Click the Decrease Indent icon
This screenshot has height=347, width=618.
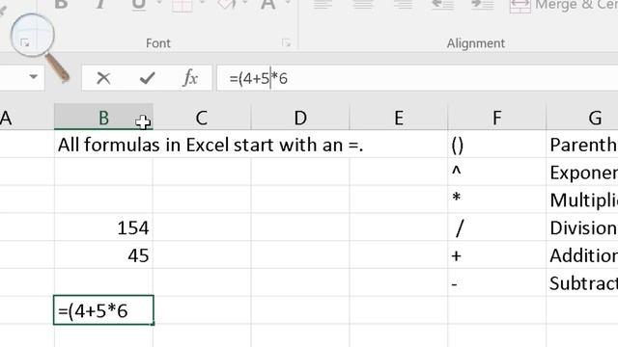442,4
